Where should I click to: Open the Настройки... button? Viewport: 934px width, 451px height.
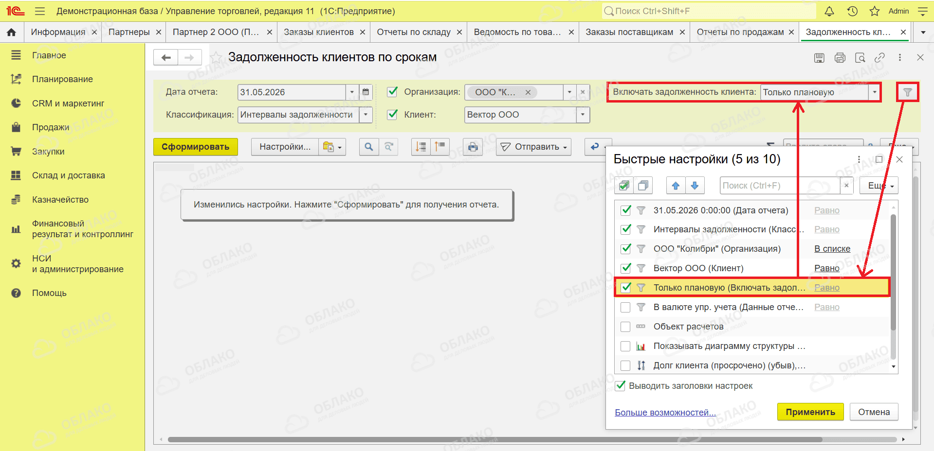coord(285,147)
